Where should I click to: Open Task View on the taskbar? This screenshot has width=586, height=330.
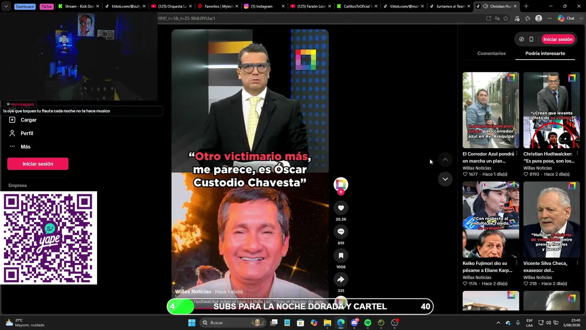pos(274,323)
